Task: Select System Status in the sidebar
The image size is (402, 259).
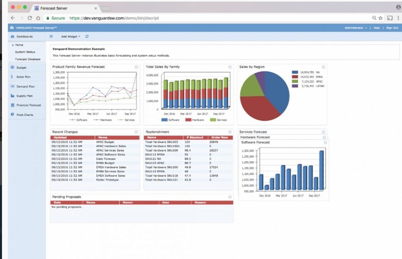Action: click(x=25, y=52)
